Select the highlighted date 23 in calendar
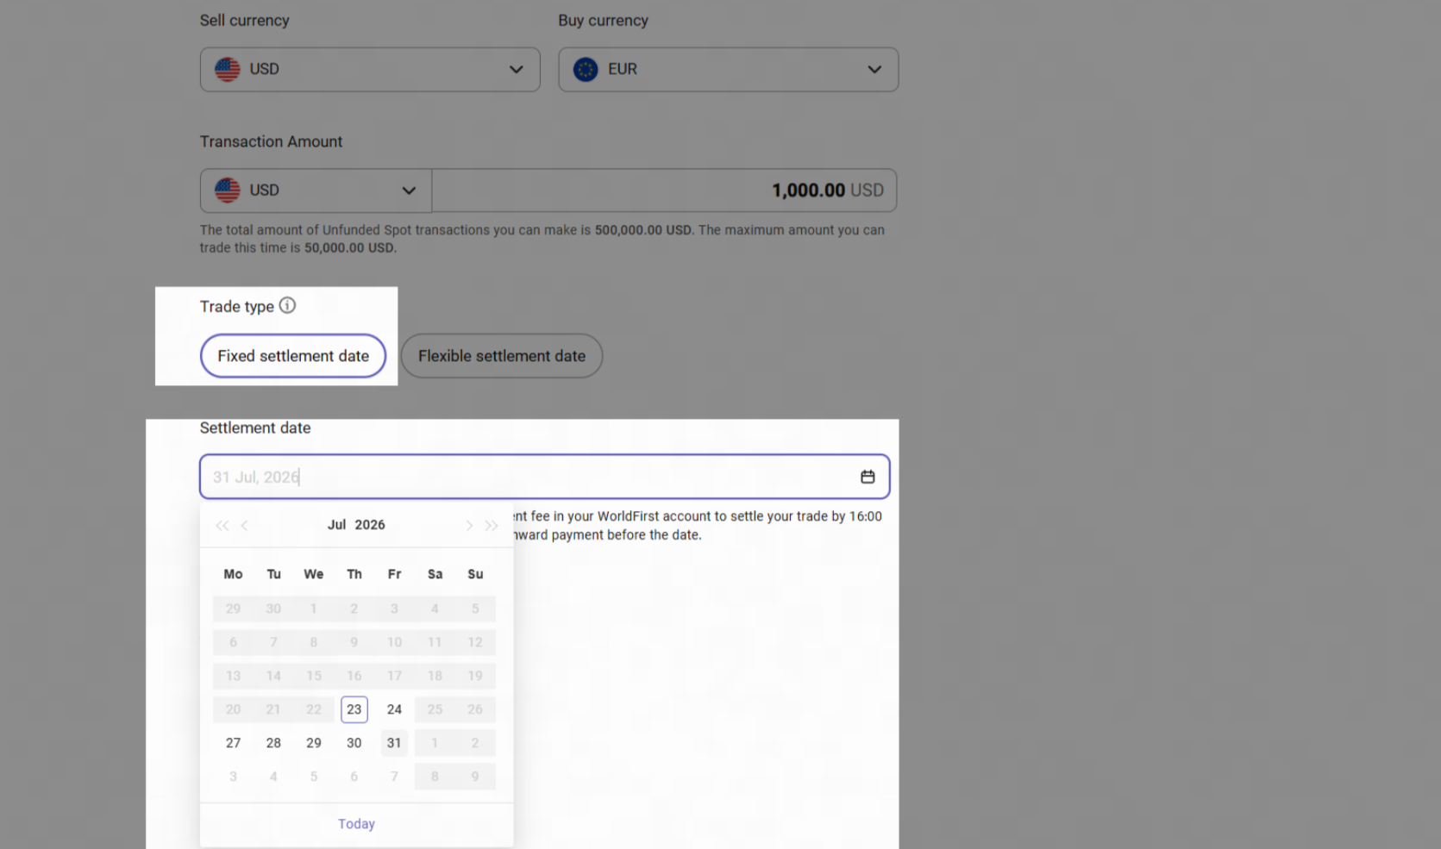The height and width of the screenshot is (849, 1441). 354,709
